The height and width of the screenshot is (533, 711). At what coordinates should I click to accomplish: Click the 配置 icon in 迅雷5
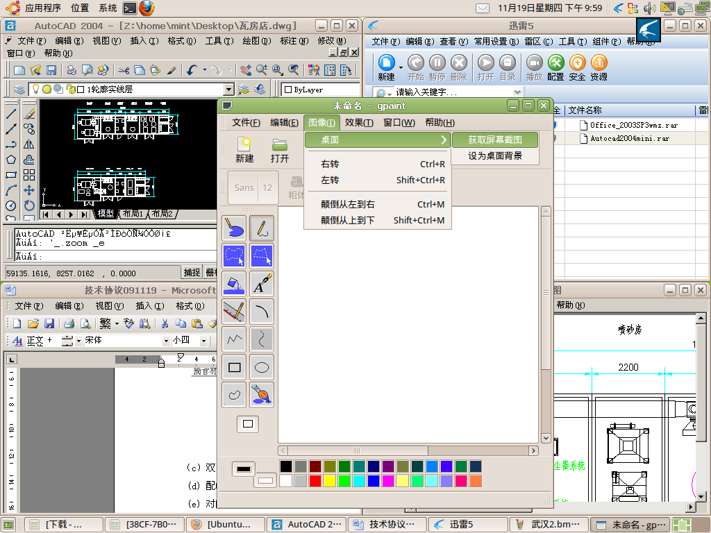[x=555, y=67]
